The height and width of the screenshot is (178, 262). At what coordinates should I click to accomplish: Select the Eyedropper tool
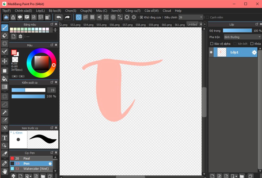[x=5, y=163]
